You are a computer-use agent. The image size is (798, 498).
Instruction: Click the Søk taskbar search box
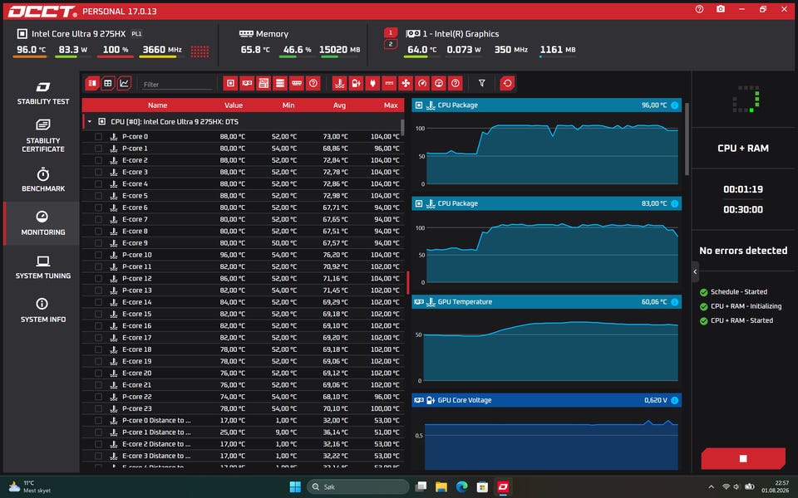(358, 487)
